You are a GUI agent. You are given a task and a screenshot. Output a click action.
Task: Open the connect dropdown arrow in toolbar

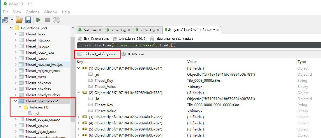[x=12, y=20]
